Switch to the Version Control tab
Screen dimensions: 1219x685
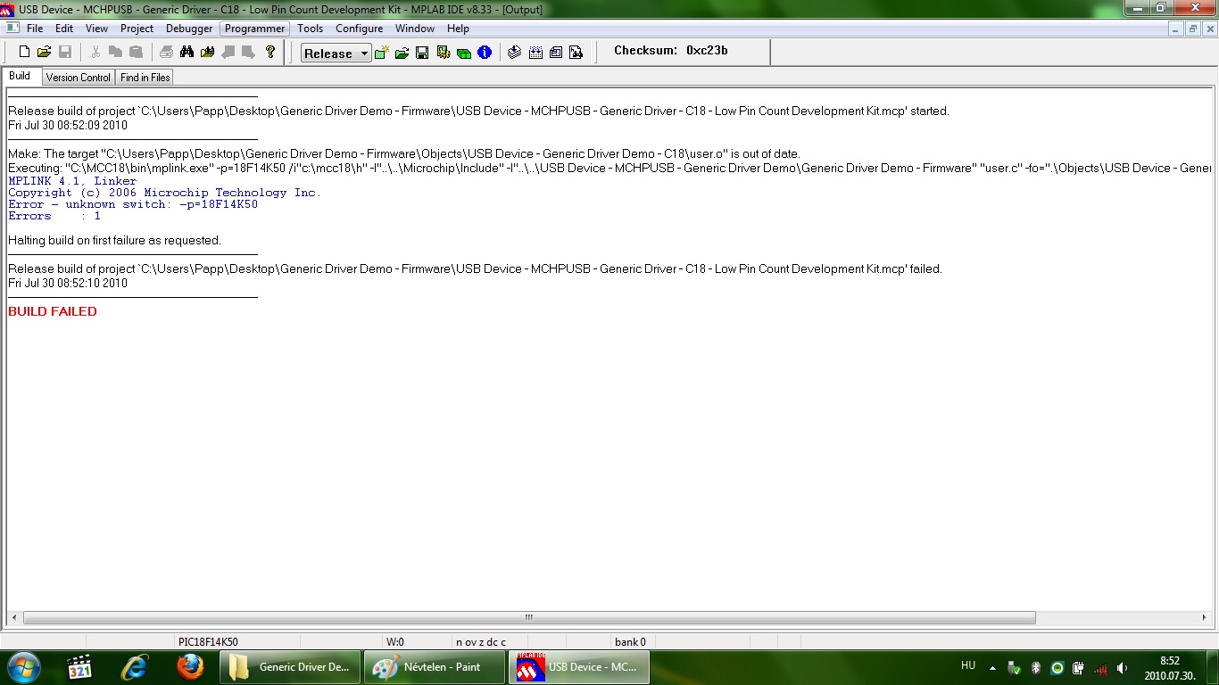pyautogui.click(x=79, y=78)
